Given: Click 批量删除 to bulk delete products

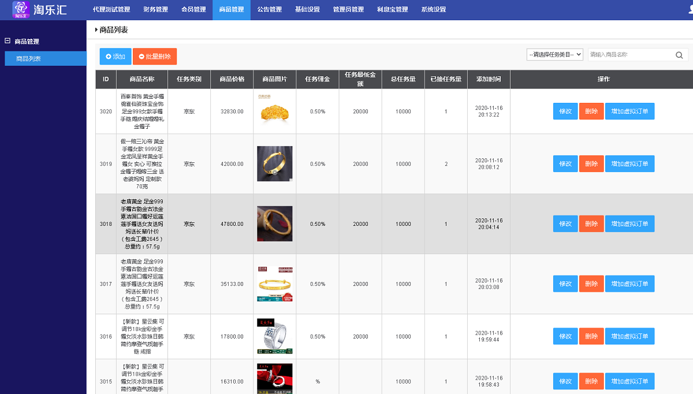Looking at the screenshot, I should pyautogui.click(x=154, y=56).
